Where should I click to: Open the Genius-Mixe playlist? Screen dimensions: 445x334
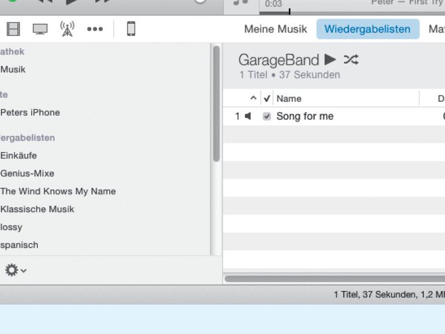27,173
